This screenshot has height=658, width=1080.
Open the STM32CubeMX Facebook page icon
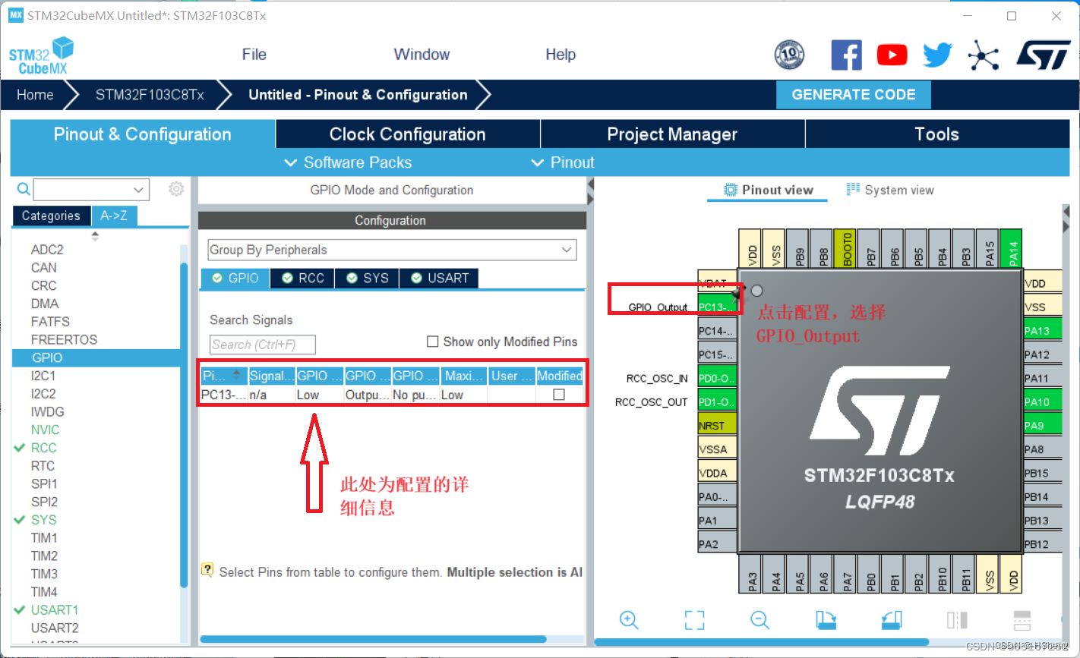click(846, 54)
